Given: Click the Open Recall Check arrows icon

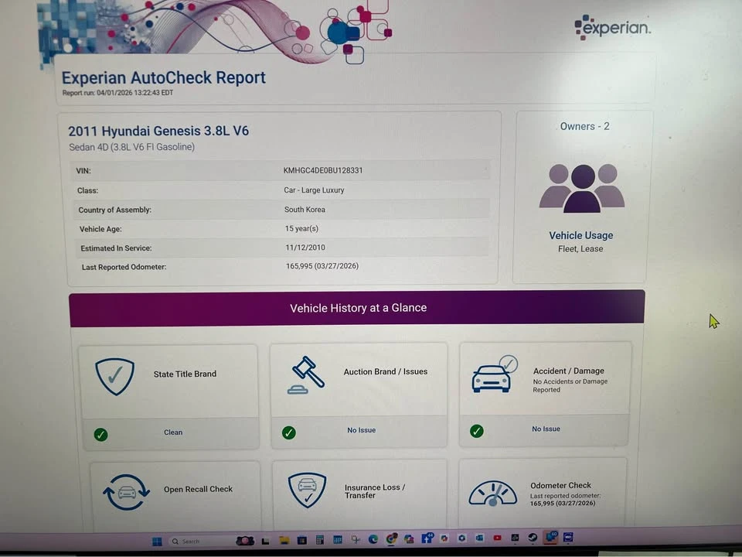Looking at the screenshot, I should coord(126,492).
